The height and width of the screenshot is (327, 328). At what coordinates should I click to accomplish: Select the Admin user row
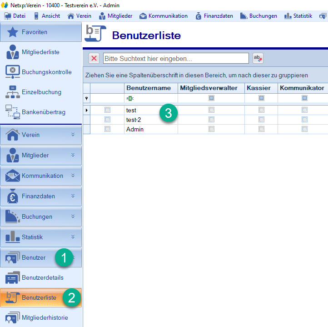(x=135, y=129)
